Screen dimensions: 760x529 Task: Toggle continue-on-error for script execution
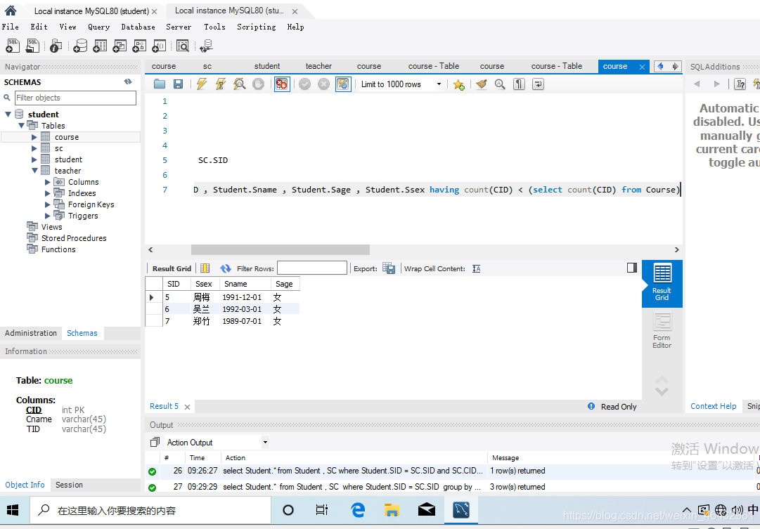282,84
